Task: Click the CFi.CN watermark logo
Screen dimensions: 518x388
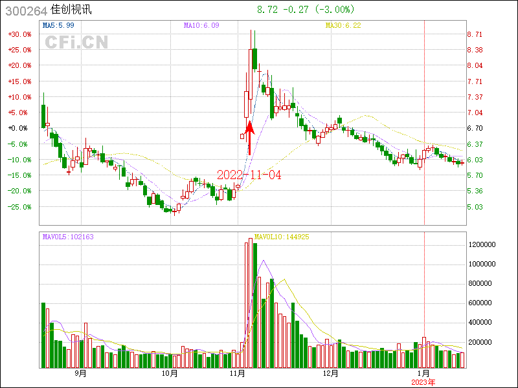Action: click(x=76, y=43)
